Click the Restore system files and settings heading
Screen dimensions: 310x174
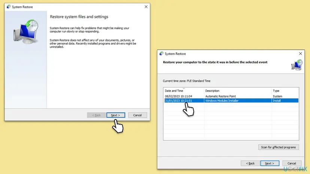[79, 17]
